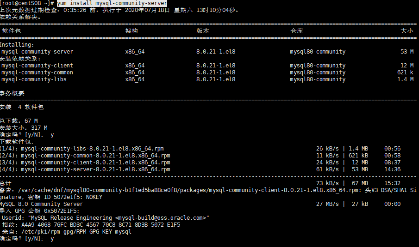The image size is (419, 247).
Task: Click the 指纹 fingerprint line
Action: click(91, 225)
